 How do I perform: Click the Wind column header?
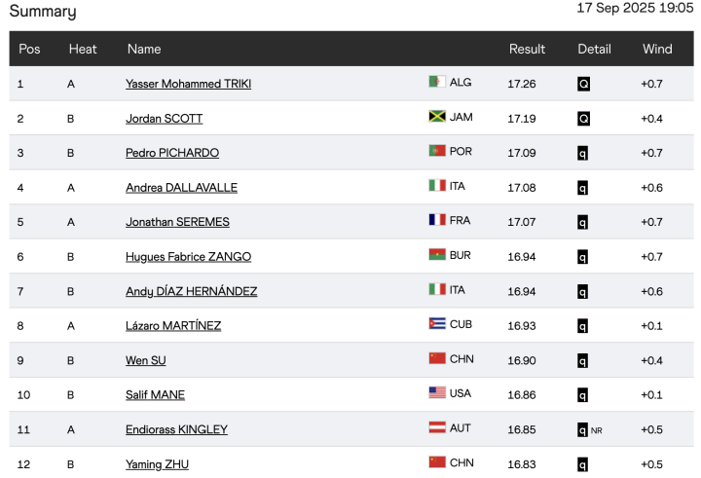657,49
